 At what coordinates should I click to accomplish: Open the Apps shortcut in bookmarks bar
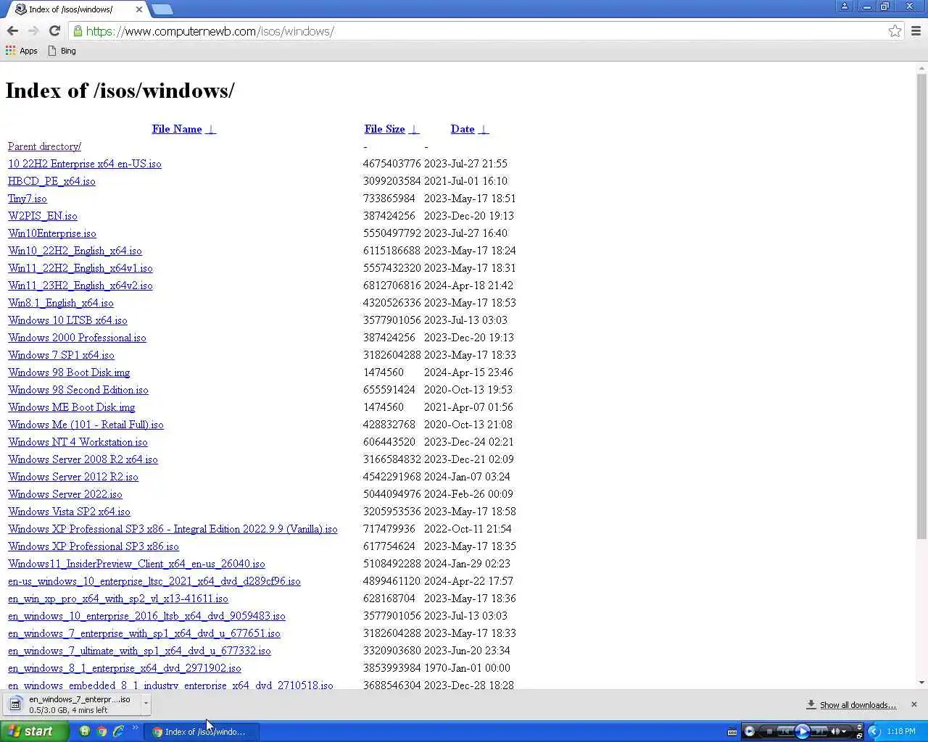(22, 51)
